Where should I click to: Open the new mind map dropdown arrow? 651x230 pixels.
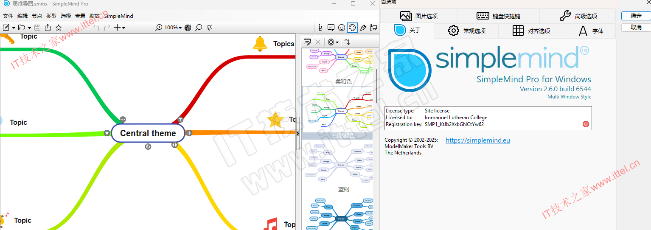pyautogui.click(x=14, y=28)
